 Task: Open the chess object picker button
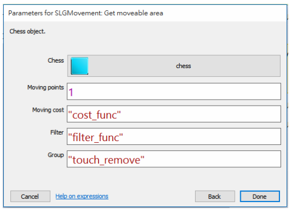pos(174,66)
